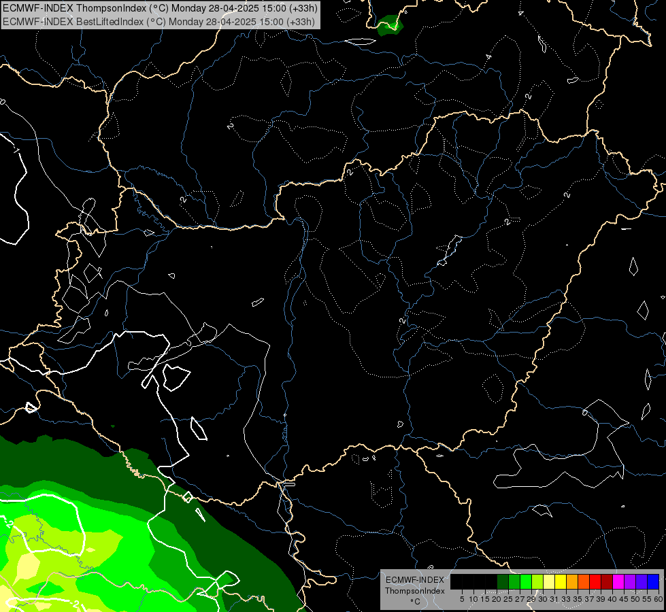Click the legend tick label 25
The image size is (666, 612).
(x=508, y=599)
